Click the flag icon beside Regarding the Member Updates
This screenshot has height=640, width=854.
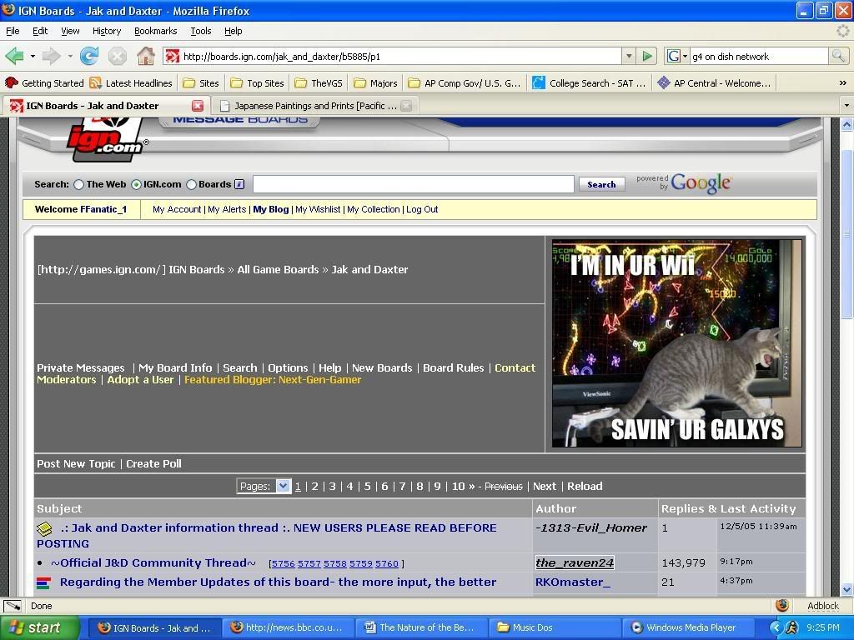pos(43,582)
